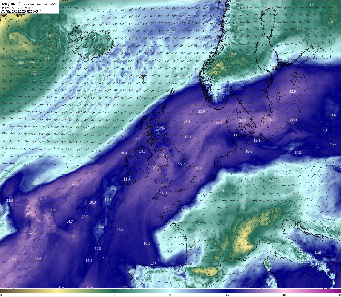Click the dark green section of the color bar

pyautogui.click(x=115, y=291)
